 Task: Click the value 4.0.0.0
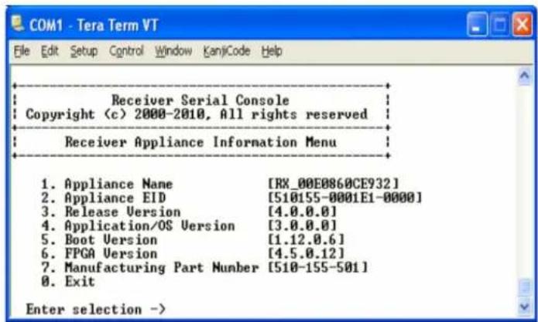302,212
